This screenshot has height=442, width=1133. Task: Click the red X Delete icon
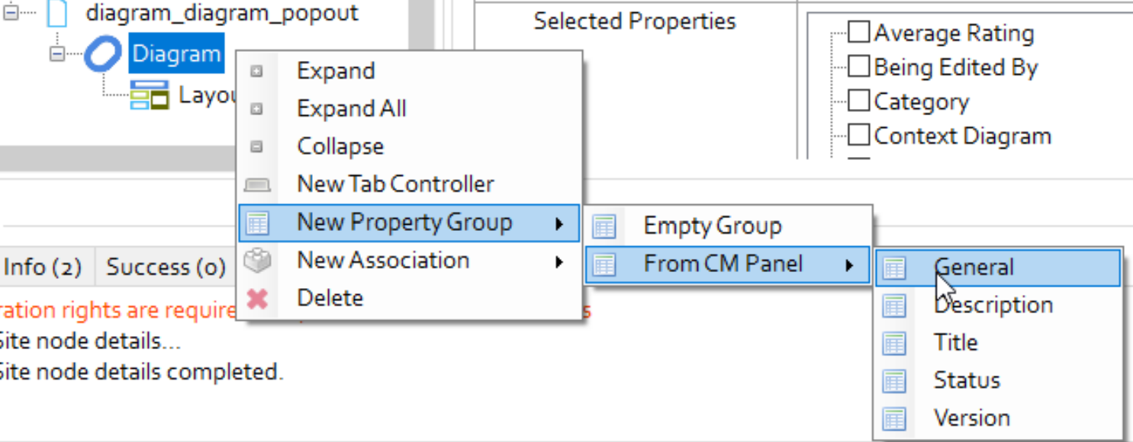(257, 298)
